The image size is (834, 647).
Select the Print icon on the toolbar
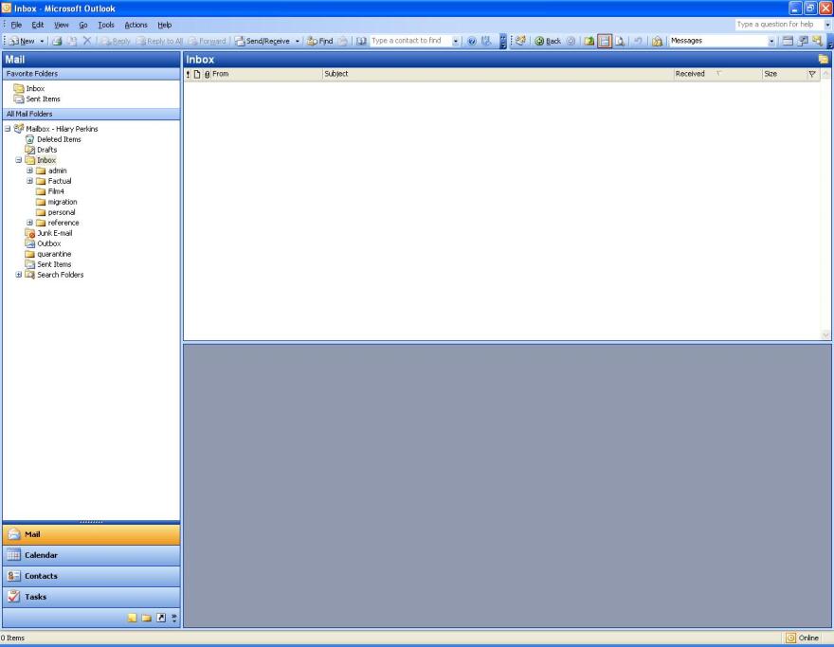click(55, 41)
